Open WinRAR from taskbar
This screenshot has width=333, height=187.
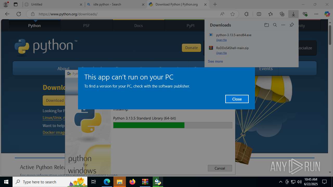145,182
